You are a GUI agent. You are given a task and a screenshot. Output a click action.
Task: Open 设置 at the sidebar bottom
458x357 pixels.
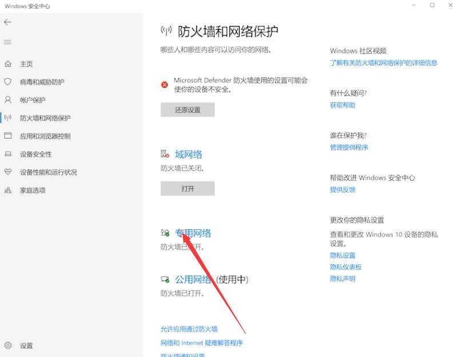pos(26,346)
